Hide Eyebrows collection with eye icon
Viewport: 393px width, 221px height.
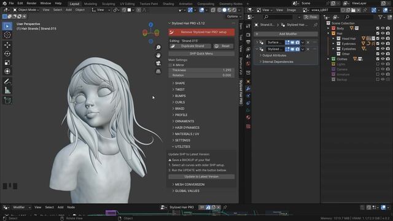[383, 44]
